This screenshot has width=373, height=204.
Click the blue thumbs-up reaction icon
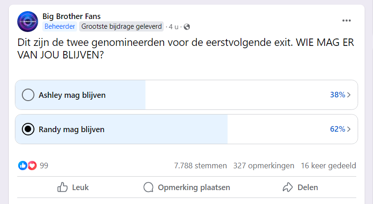(x=23, y=166)
